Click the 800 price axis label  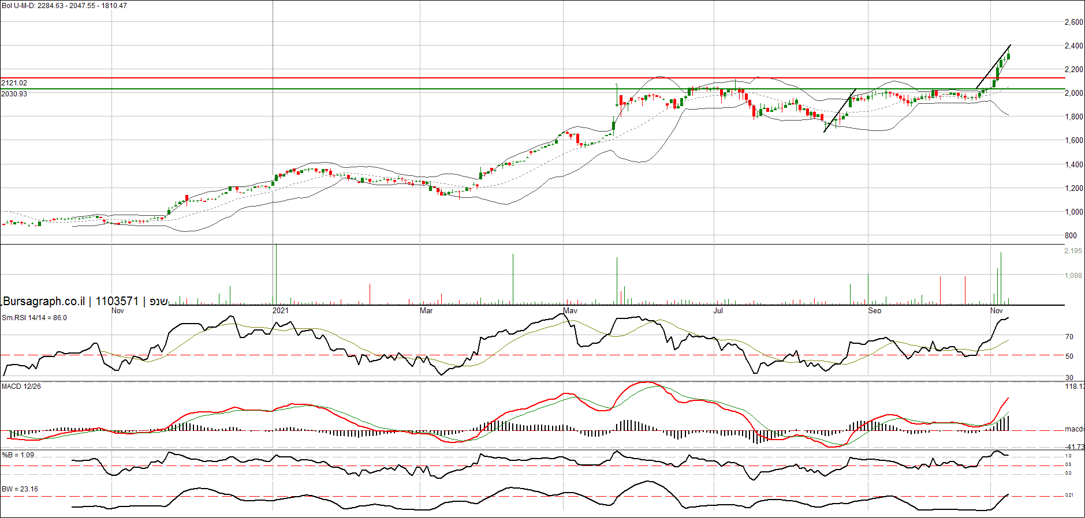[1071, 235]
